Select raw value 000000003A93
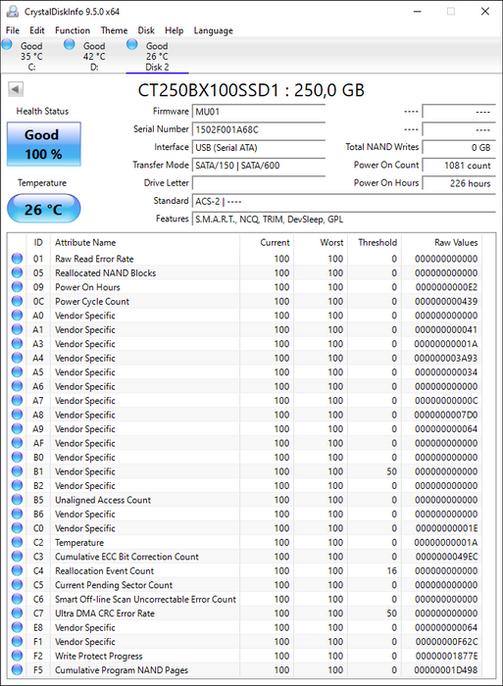The height and width of the screenshot is (686, 503). tap(446, 358)
